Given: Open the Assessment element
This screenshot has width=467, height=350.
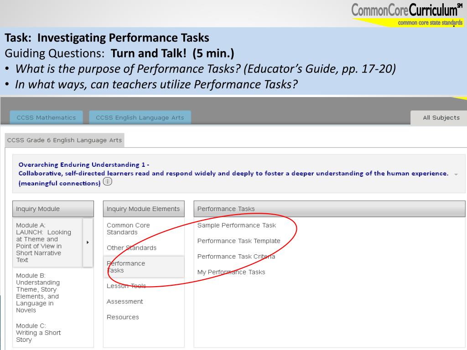Looking at the screenshot, I should (125, 302).
